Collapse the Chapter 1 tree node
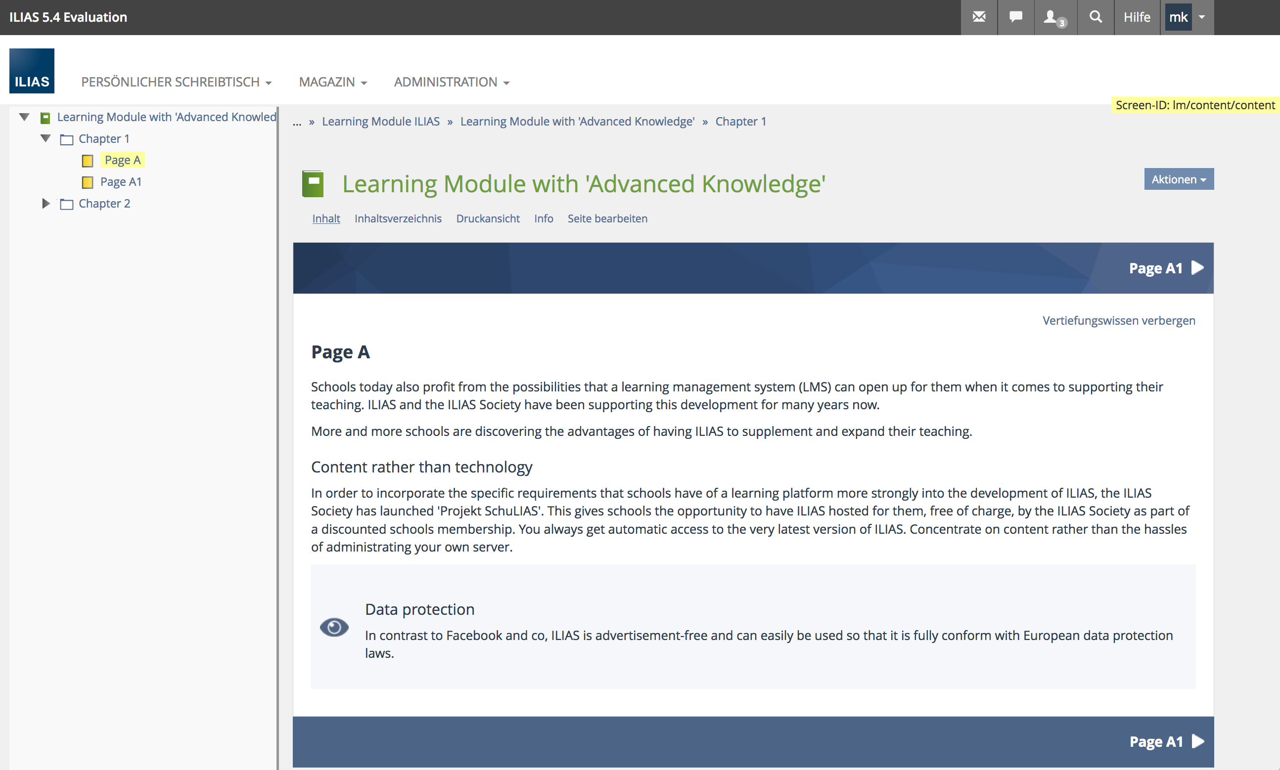 click(46, 138)
